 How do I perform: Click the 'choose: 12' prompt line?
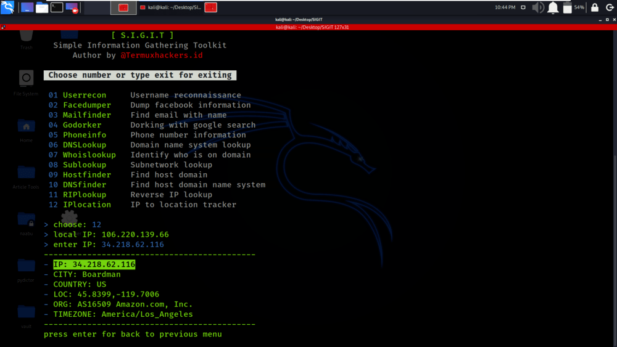[72, 224]
